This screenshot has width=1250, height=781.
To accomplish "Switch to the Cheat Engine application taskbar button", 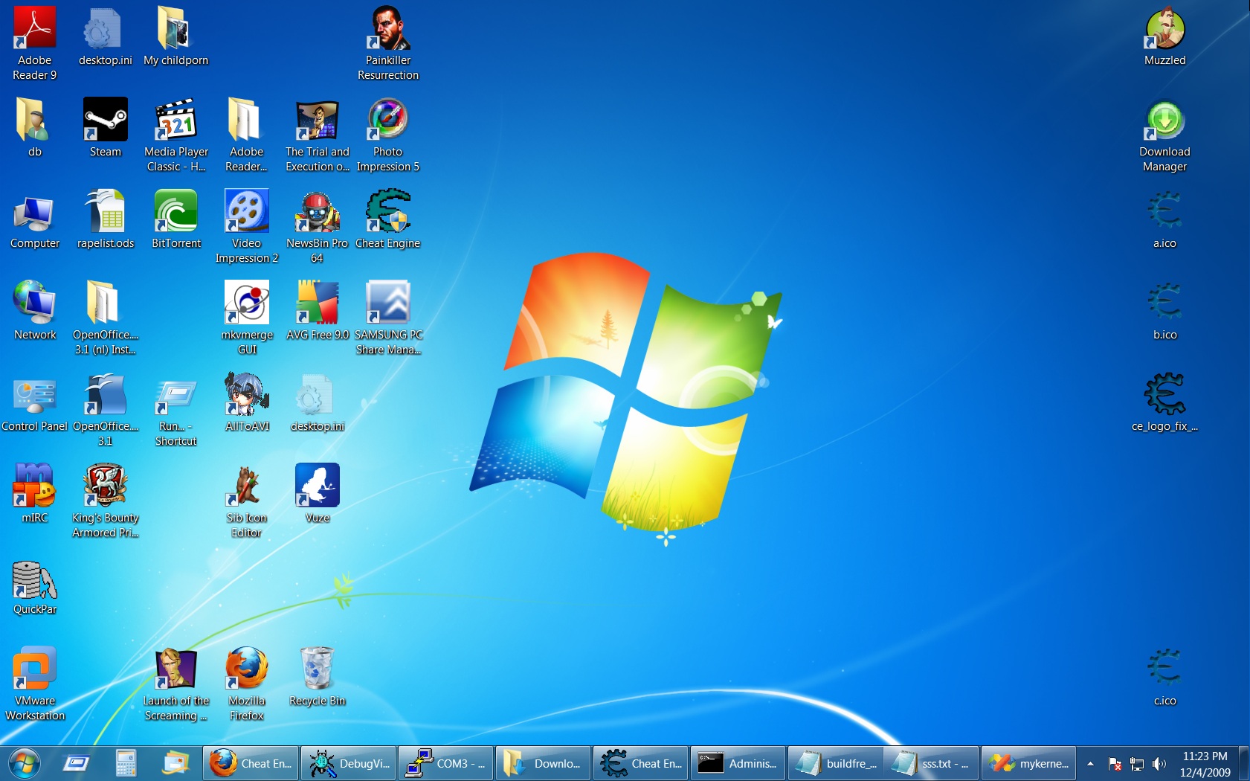I will [x=641, y=763].
